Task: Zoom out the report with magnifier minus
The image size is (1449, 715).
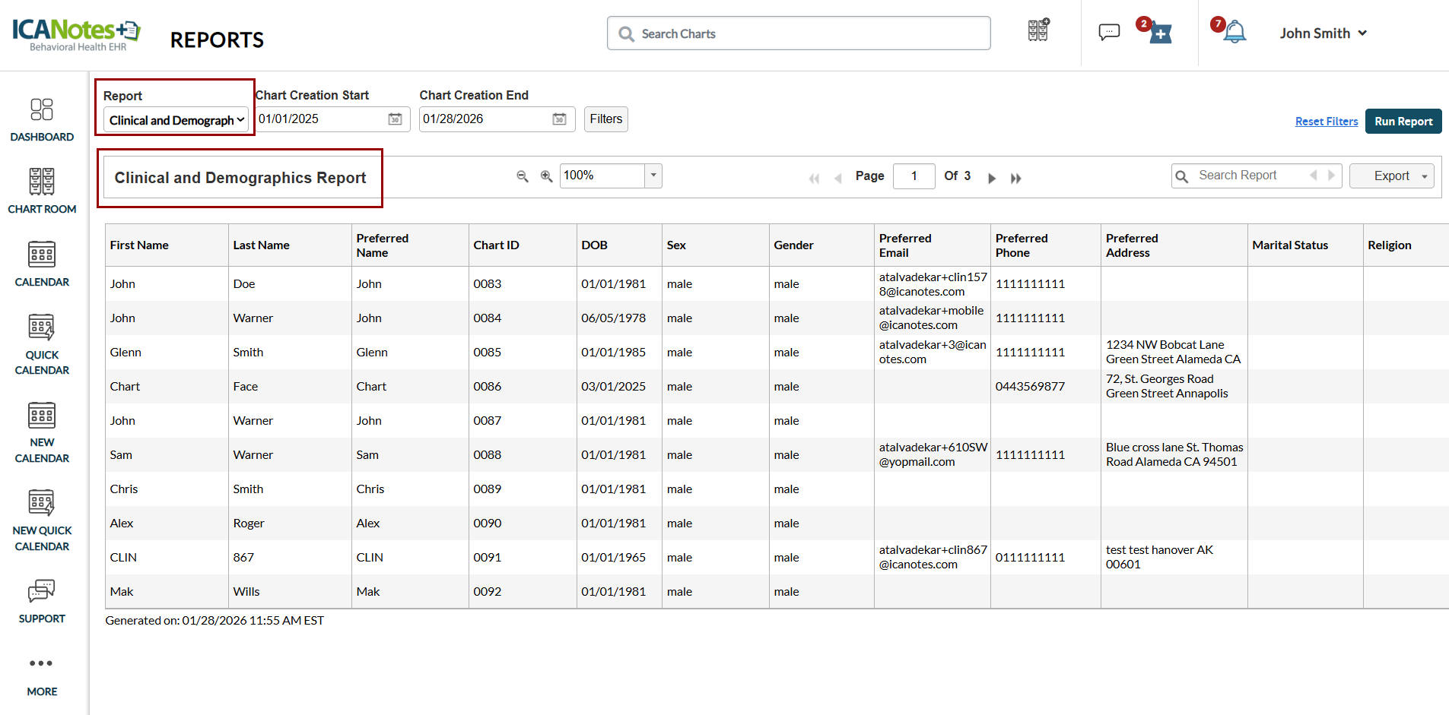Action: (523, 176)
